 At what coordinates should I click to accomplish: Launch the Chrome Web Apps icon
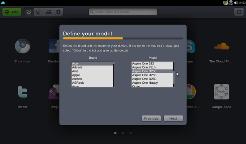(191, 92)
